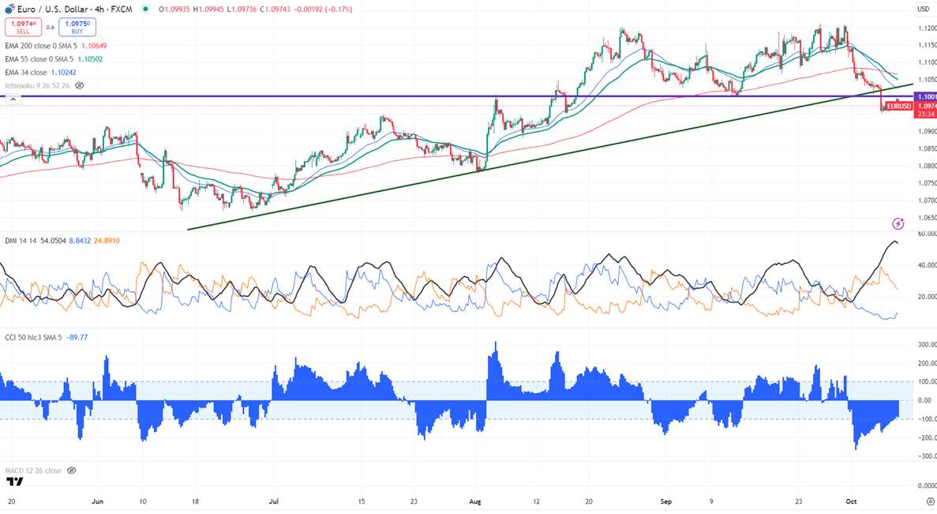Select the EMA 34 close indicator legend
The width and height of the screenshot is (937, 514).
click(26, 73)
